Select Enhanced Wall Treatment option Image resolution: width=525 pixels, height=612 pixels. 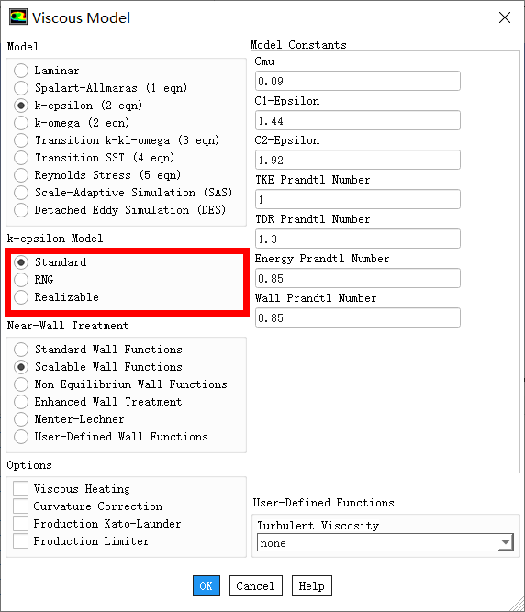(x=21, y=402)
